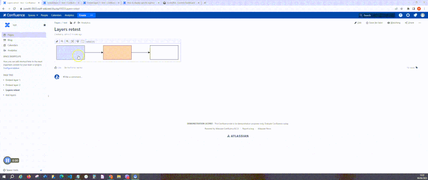The image size is (428, 180).
Task: Open Windows Start menu
Action: coord(5,177)
